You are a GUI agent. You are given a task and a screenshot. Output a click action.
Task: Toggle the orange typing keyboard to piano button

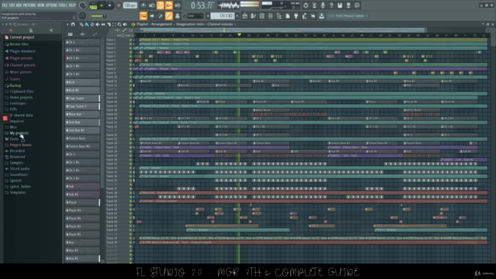pyautogui.click(x=143, y=15)
